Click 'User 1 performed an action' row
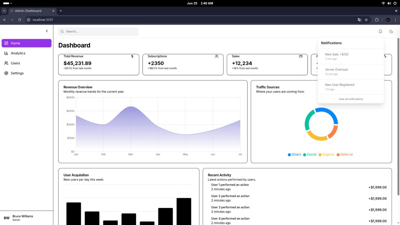This screenshot has width=400, height=225. 297,187
